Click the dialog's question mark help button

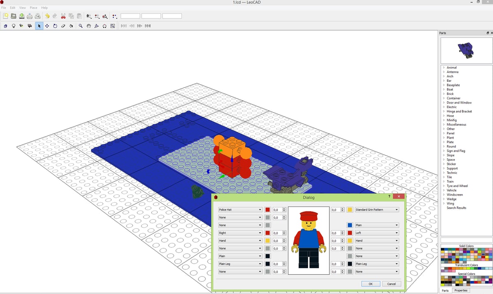point(389,197)
